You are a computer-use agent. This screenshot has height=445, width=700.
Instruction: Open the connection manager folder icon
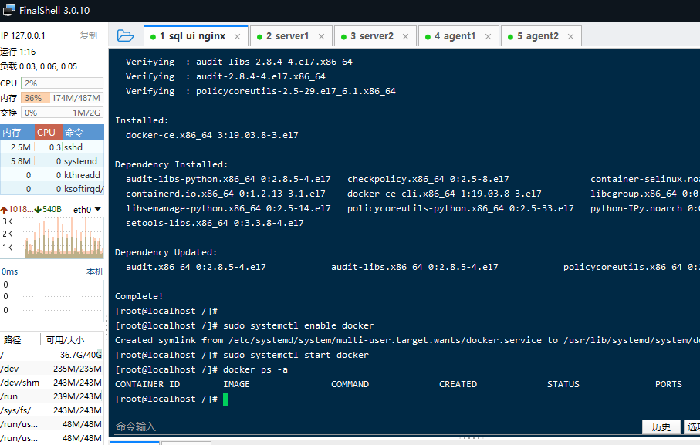[125, 34]
